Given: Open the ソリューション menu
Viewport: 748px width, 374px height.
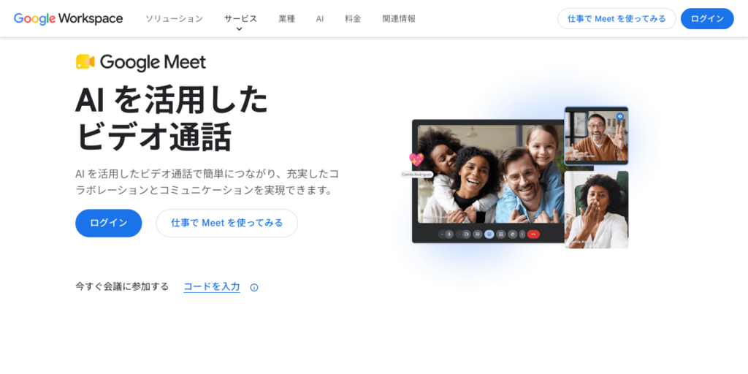Looking at the screenshot, I should point(174,18).
